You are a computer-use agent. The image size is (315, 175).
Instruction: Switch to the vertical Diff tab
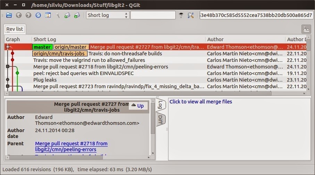click(x=160, y=120)
